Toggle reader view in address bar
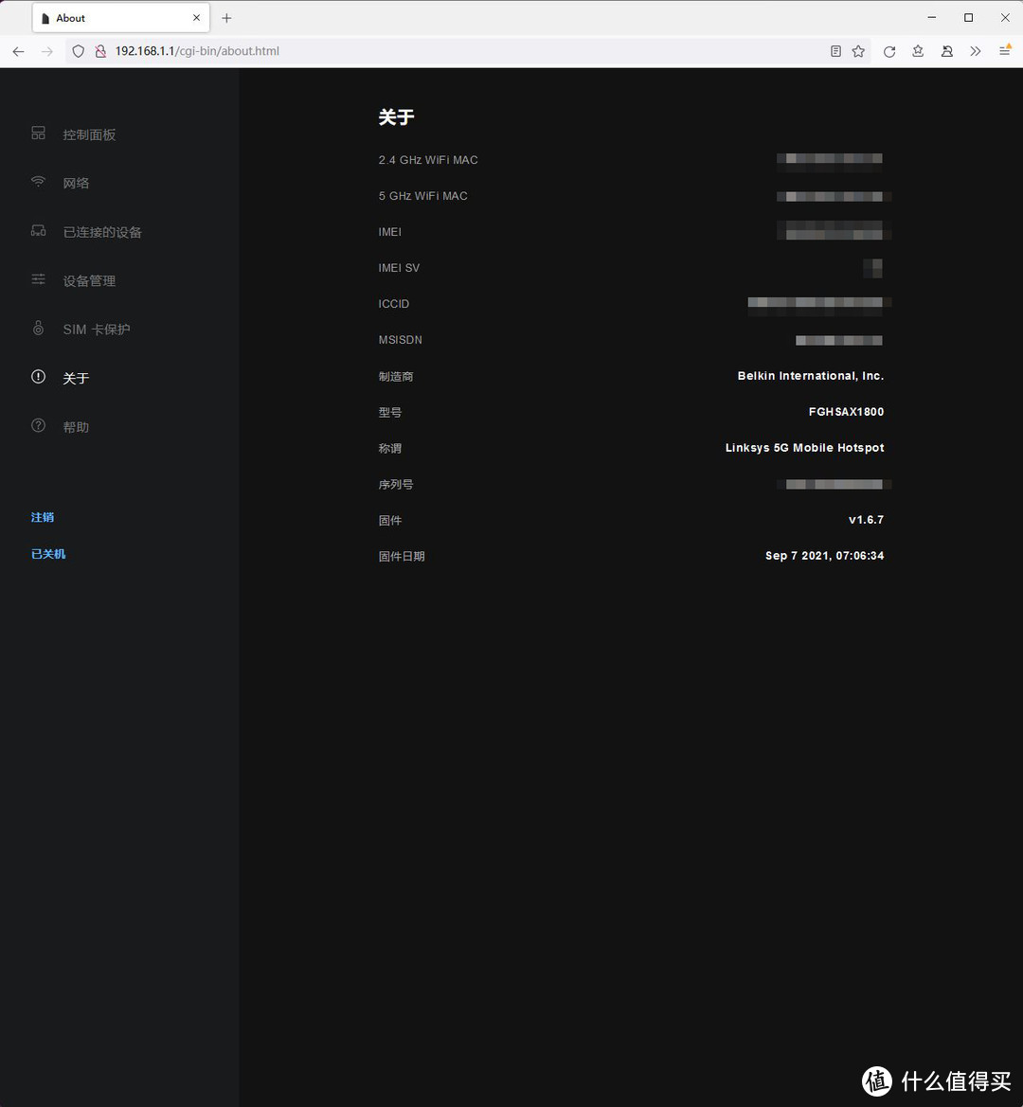The image size is (1023, 1107). pos(835,51)
